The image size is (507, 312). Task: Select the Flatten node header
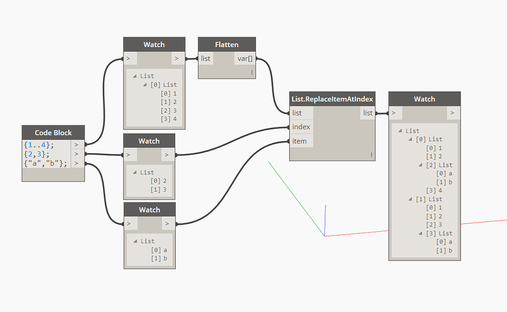tap(227, 44)
